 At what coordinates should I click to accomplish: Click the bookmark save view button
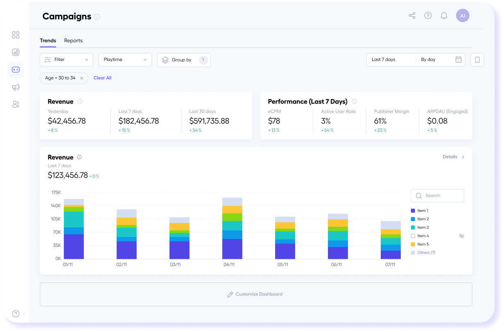(x=477, y=60)
